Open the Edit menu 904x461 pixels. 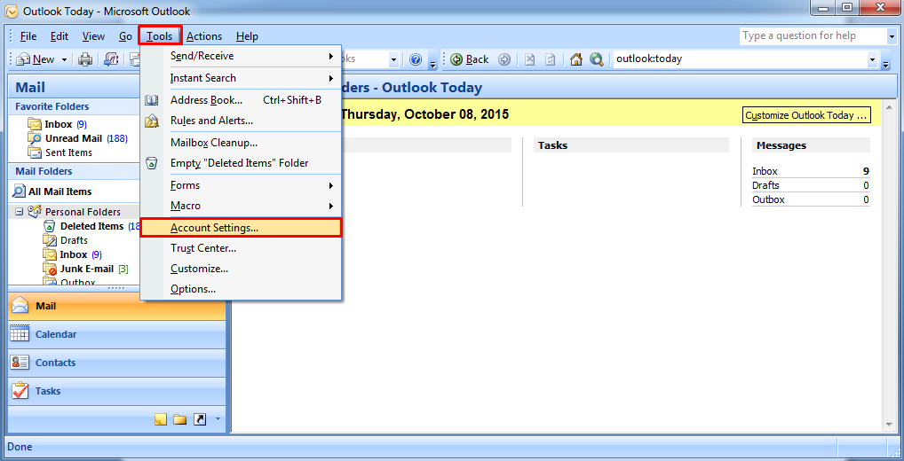[59, 36]
